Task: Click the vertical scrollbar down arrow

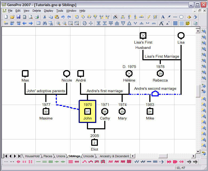Action: click(198, 152)
